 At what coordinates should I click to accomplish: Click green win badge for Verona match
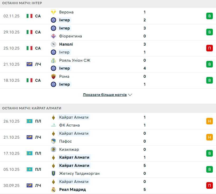tap(209, 16)
